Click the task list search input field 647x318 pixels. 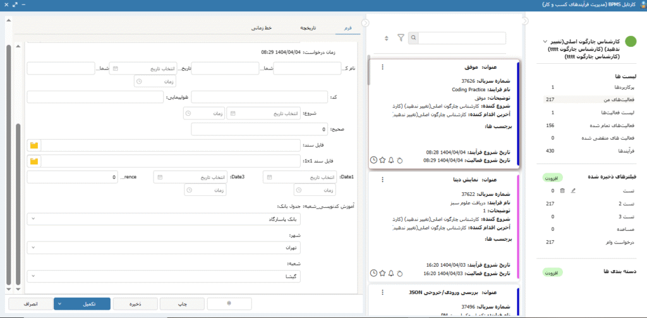pos(461,38)
